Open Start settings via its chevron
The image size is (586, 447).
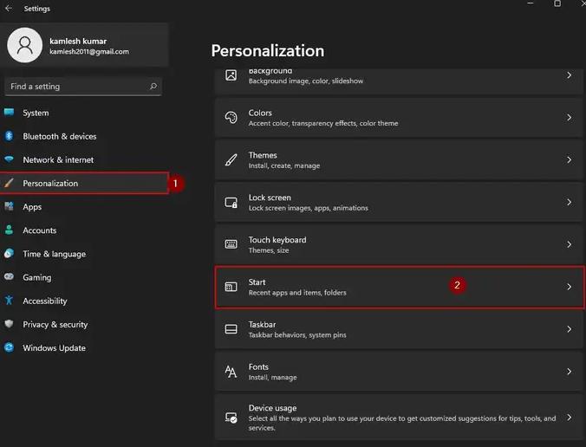point(569,287)
